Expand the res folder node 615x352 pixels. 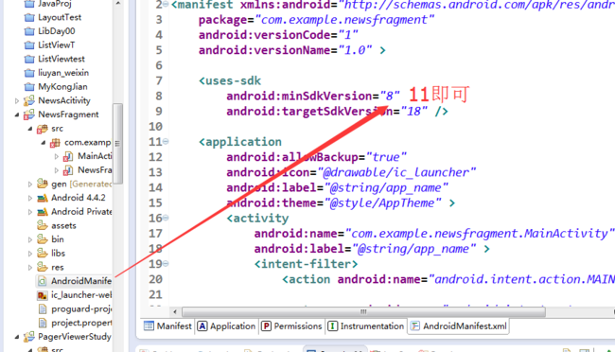tap(30, 267)
